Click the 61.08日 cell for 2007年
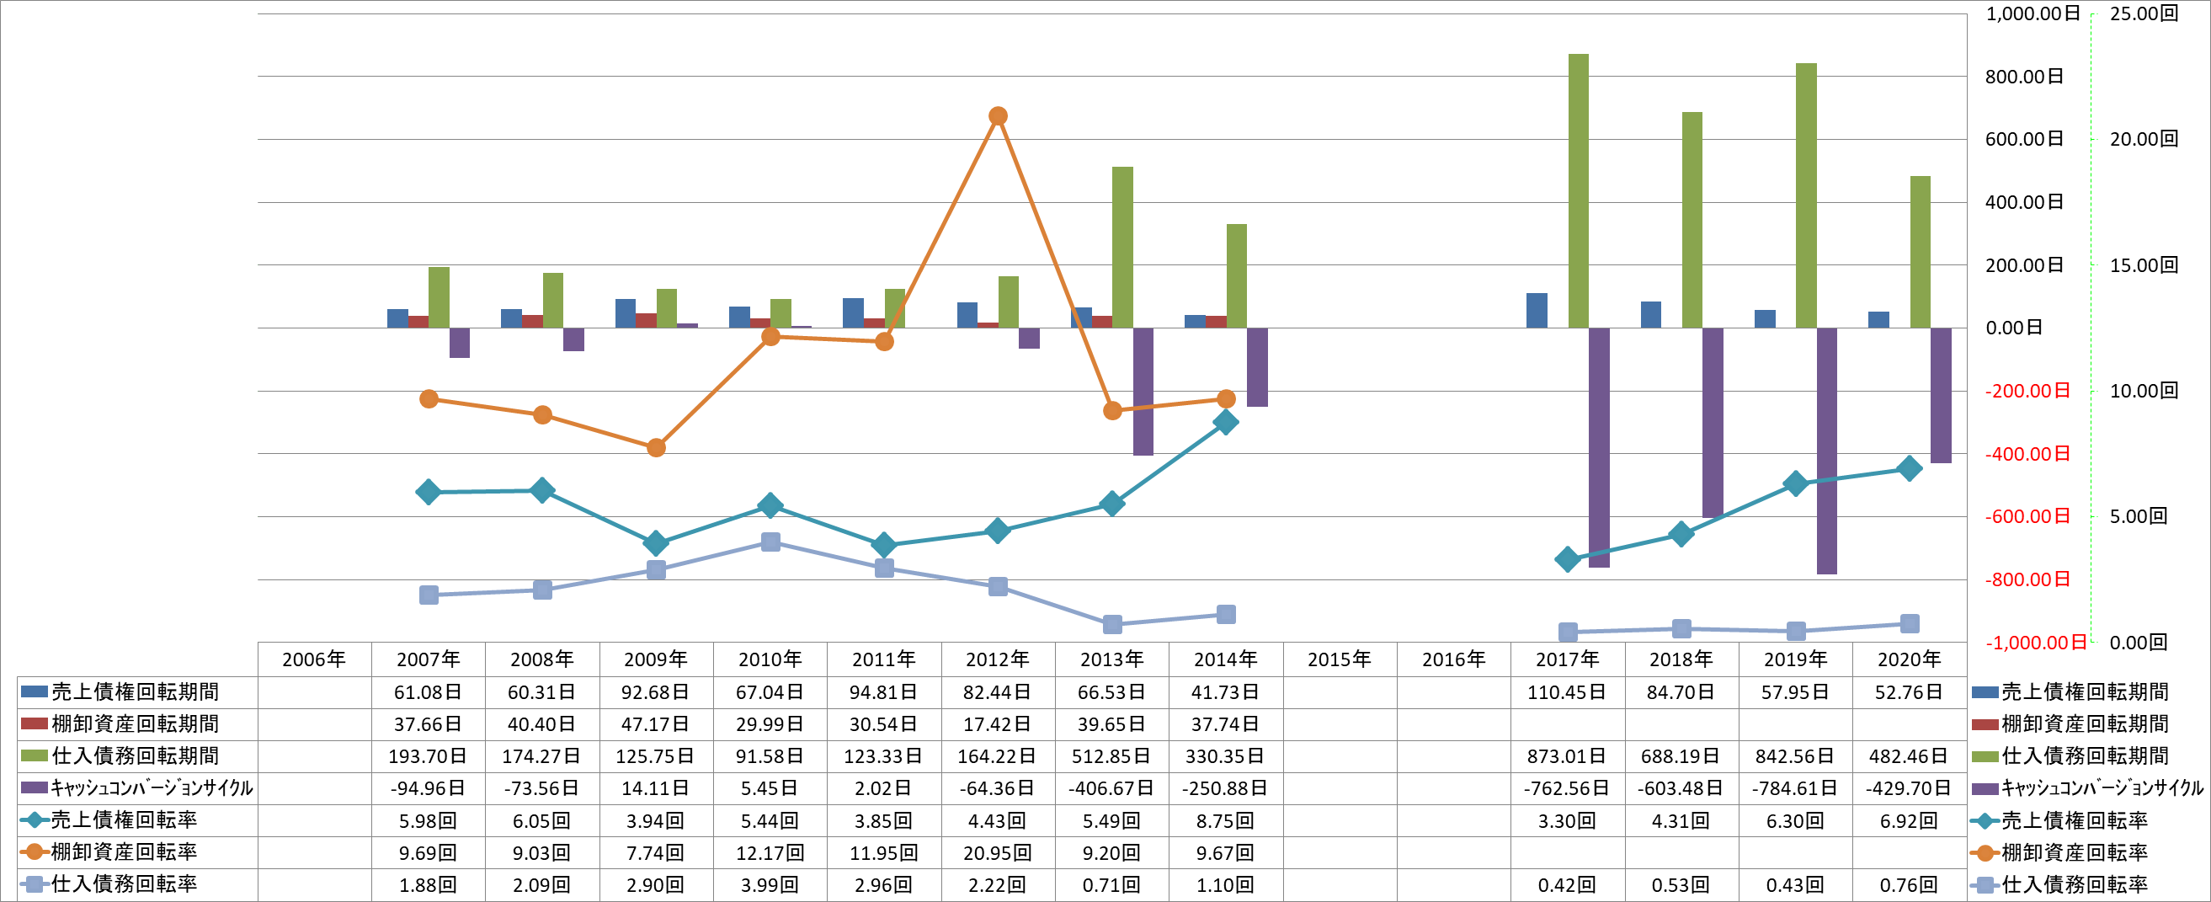The width and height of the screenshot is (2211, 902). click(428, 691)
